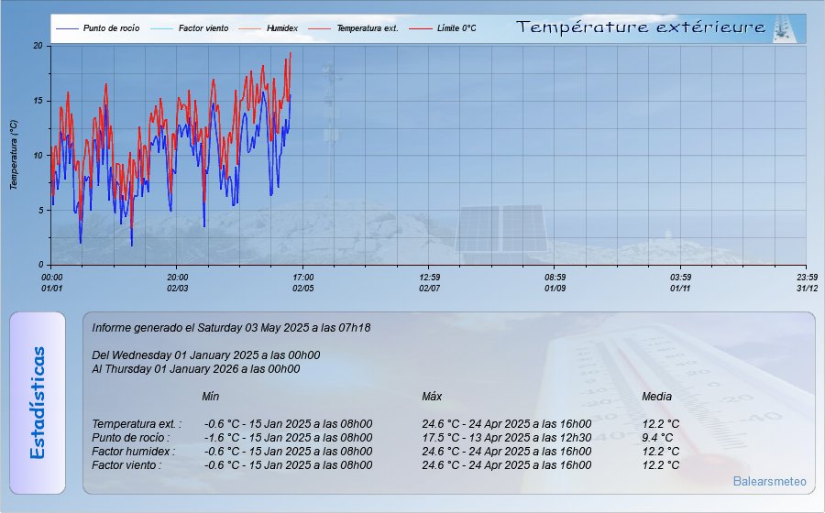Click the Límite 0°C legend label

coord(456,28)
